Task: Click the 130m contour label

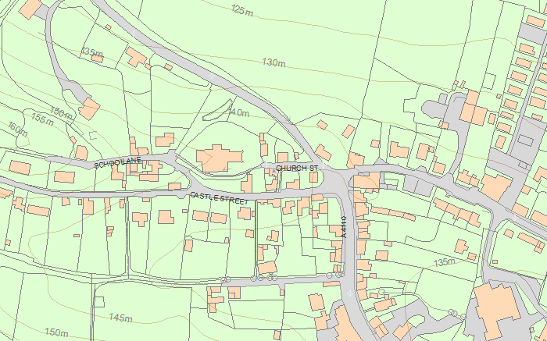Action: 273,62
